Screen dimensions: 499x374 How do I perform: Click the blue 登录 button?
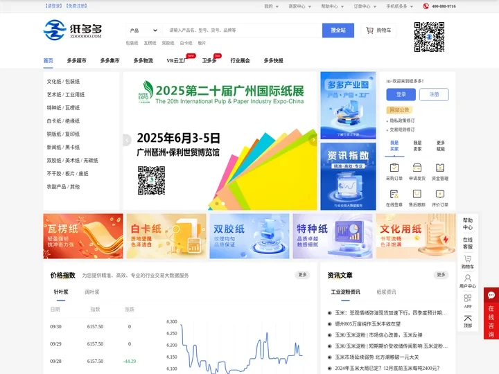coord(401,94)
